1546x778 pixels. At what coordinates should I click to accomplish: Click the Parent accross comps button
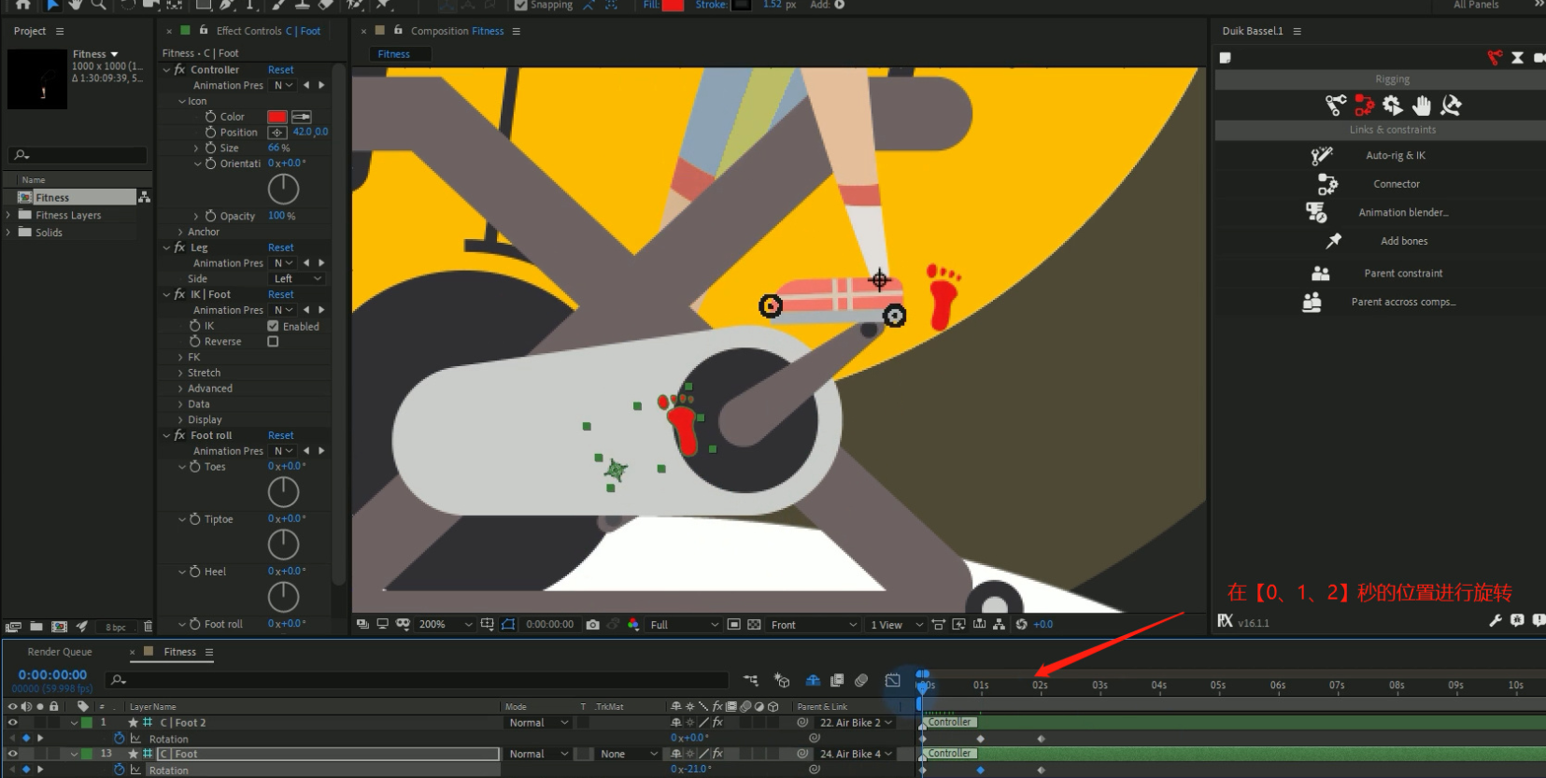coord(1403,302)
